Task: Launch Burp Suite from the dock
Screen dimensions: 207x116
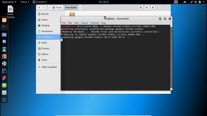Action: (x=4, y=56)
